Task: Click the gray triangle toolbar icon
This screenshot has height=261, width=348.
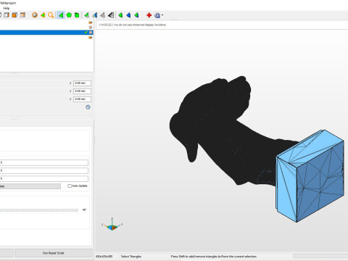Action: point(103,15)
